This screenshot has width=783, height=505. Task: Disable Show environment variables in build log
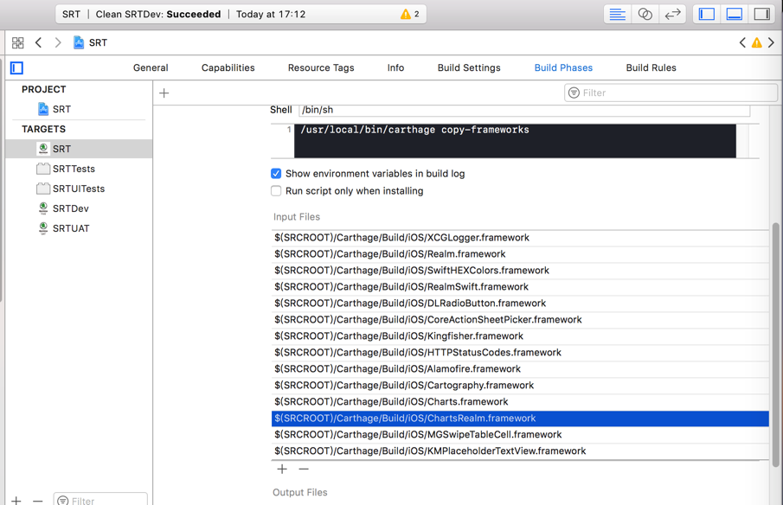276,173
